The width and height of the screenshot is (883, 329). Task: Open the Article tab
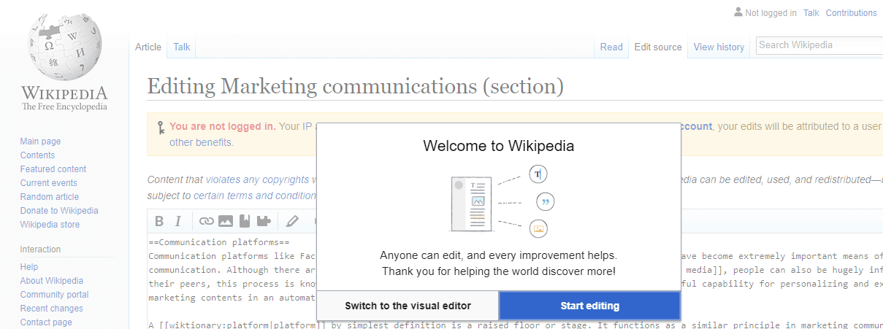pos(148,47)
